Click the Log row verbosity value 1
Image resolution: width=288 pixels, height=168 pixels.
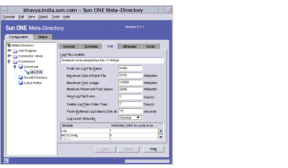pyautogui.click(x=134, y=130)
